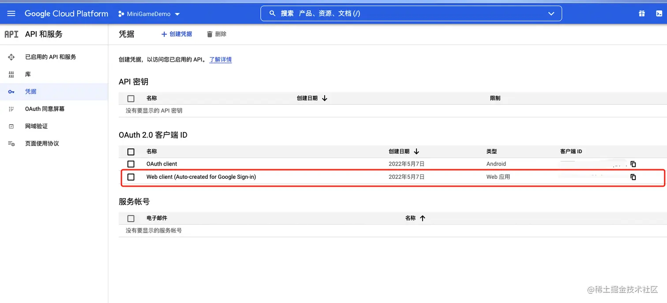The width and height of the screenshot is (667, 303).
Task: Click inside the search input field
Action: 397,13
